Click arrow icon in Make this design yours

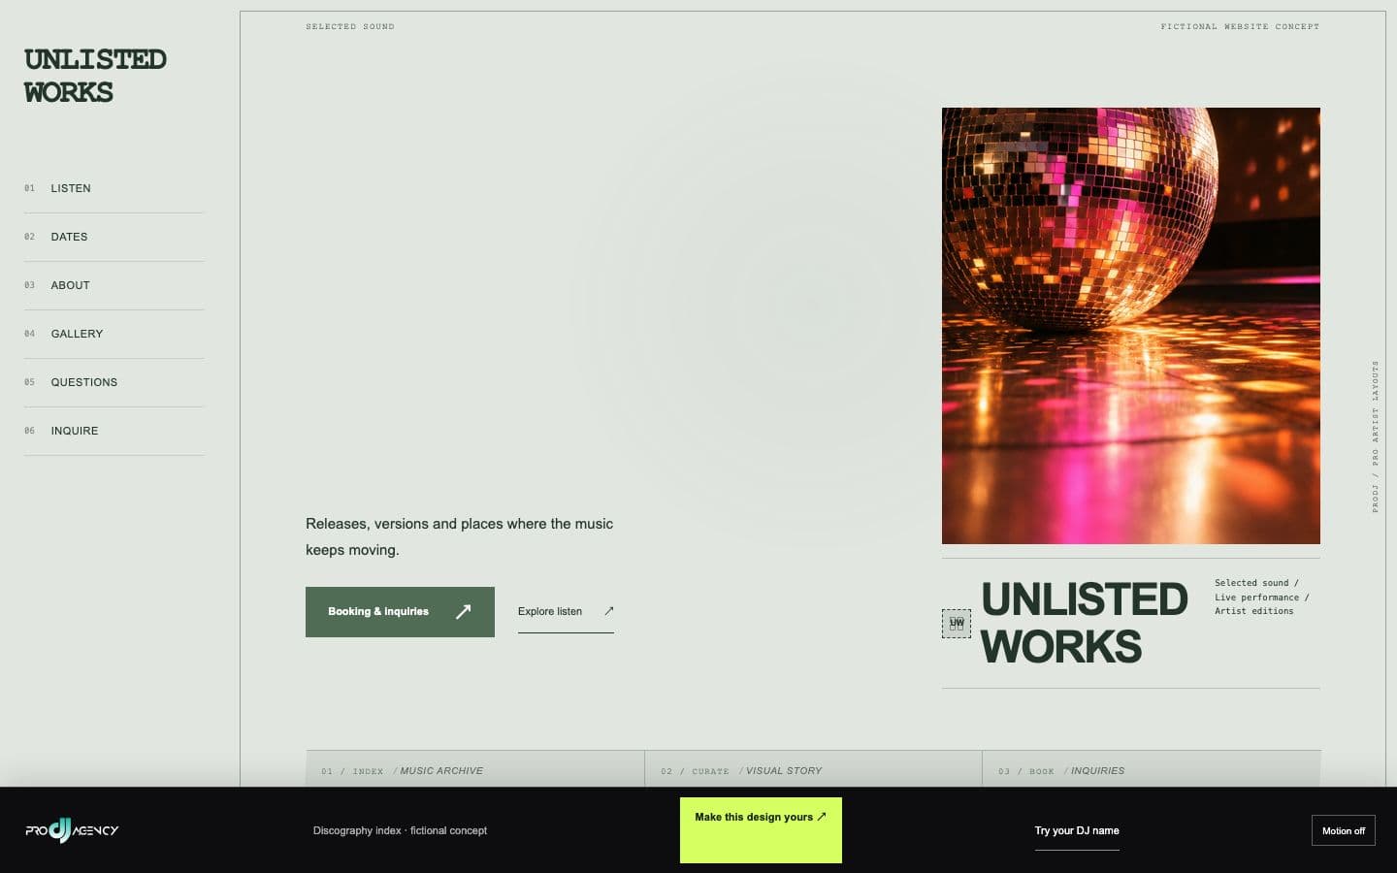coord(822,817)
